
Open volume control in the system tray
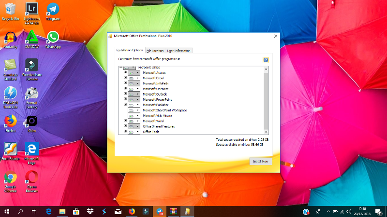click(349, 212)
